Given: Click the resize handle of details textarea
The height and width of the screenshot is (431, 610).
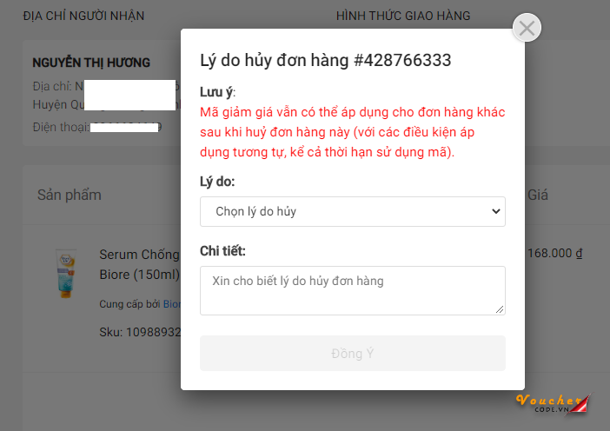Looking at the screenshot, I should click(x=500, y=309).
